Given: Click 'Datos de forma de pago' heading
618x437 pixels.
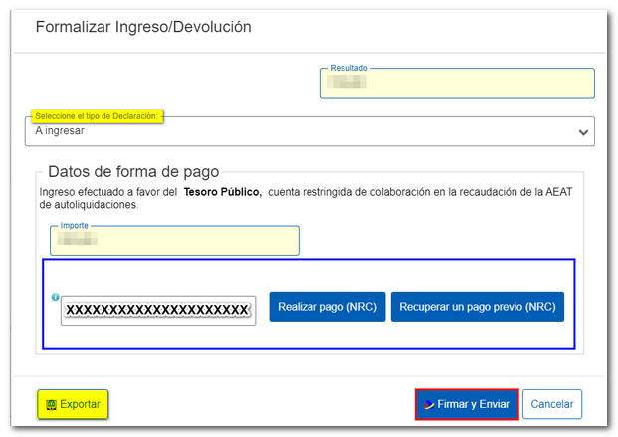Looking at the screenshot, I should coord(133,172).
